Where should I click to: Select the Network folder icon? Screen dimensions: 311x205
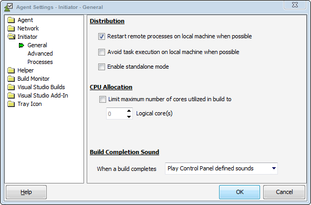tap(11, 28)
